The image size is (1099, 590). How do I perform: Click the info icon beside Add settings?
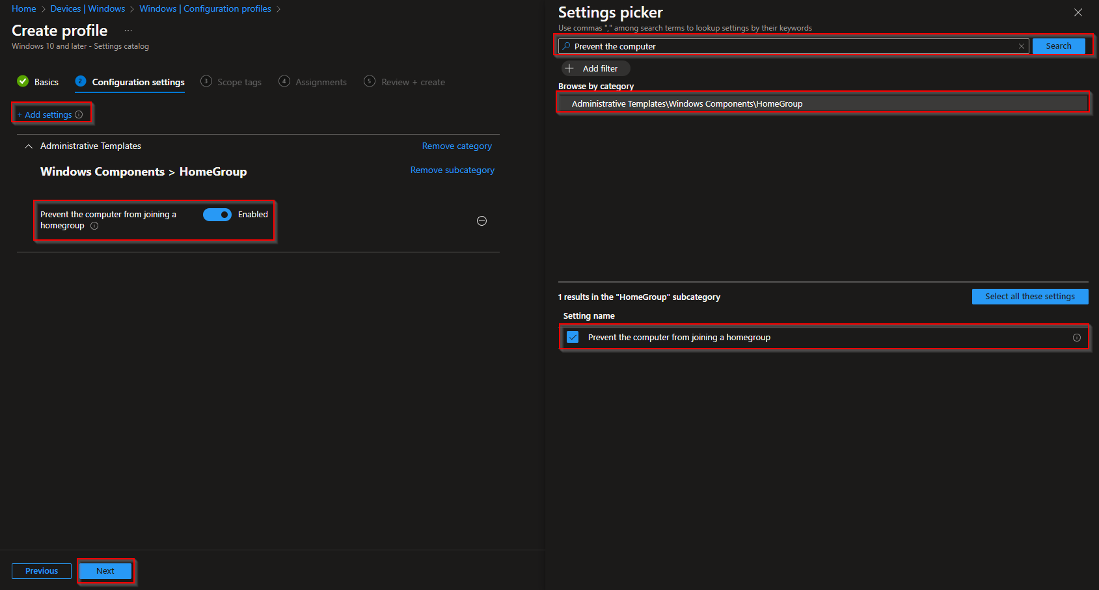(79, 114)
